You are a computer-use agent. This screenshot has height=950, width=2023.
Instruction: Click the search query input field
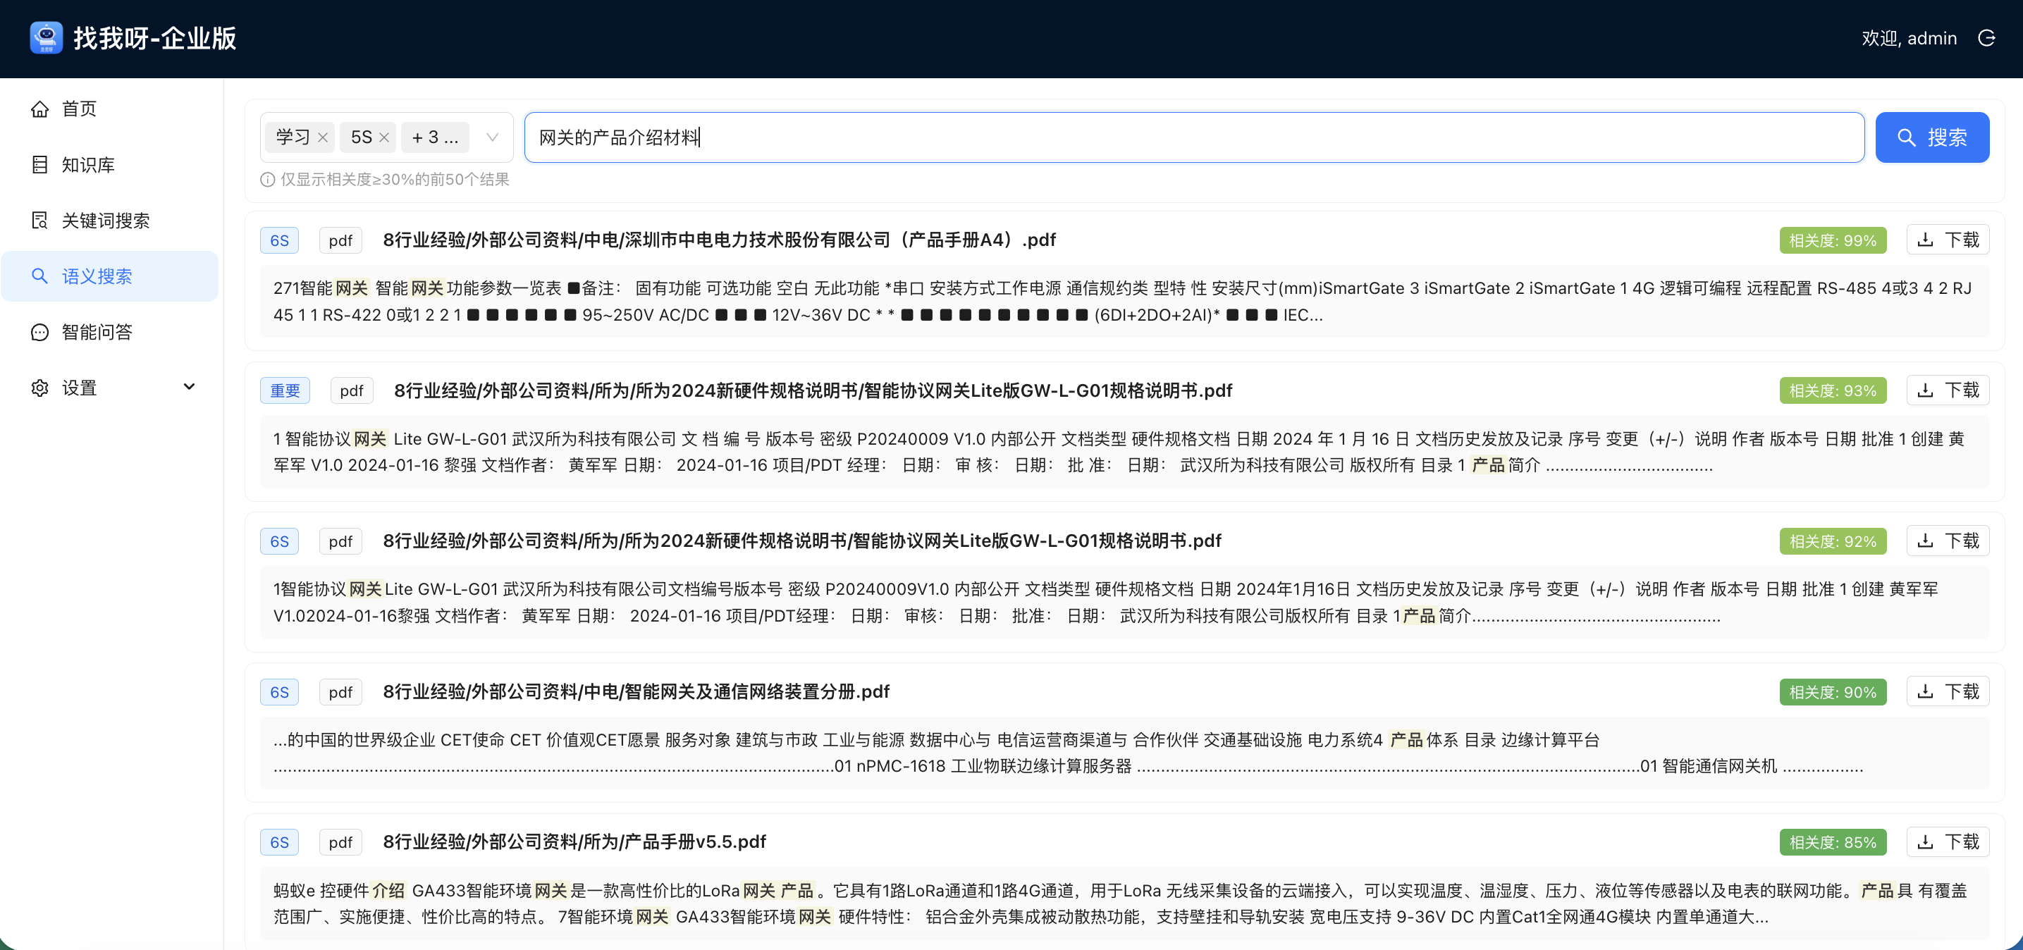(1193, 137)
